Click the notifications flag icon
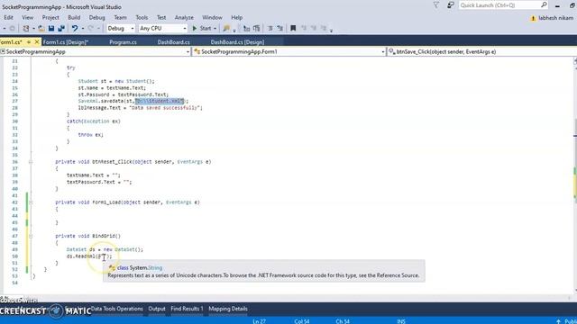Image resolution: width=577 pixels, height=324 pixels. coord(436,5)
